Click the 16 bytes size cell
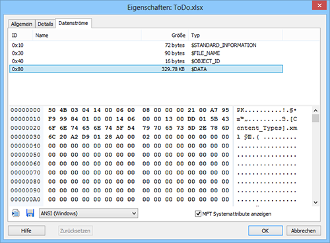This screenshot has width=330, height=243. pyautogui.click(x=175, y=61)
